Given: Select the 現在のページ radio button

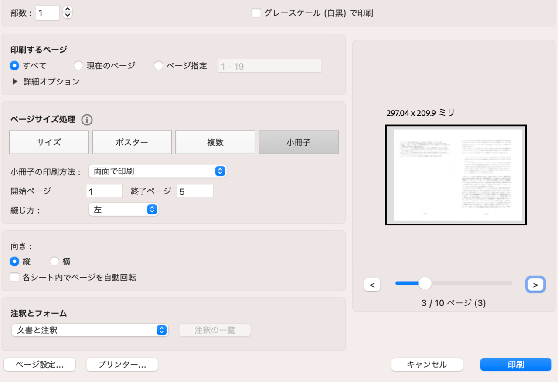Looking at the screenshot, I should point(78,66).
